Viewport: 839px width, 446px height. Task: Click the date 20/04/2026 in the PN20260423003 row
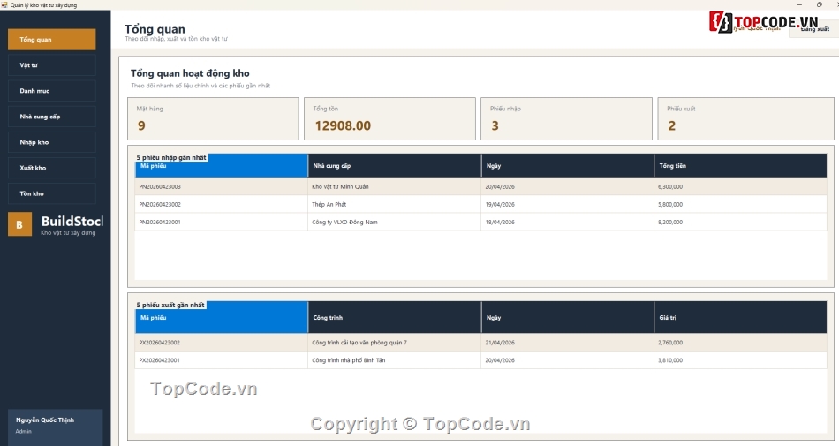pyautogui.click(x=567, y=186)
